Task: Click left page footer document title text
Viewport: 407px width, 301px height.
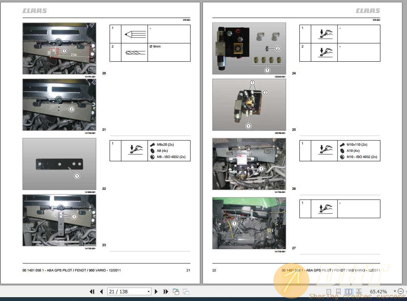Action: click(x=71, y=270)
